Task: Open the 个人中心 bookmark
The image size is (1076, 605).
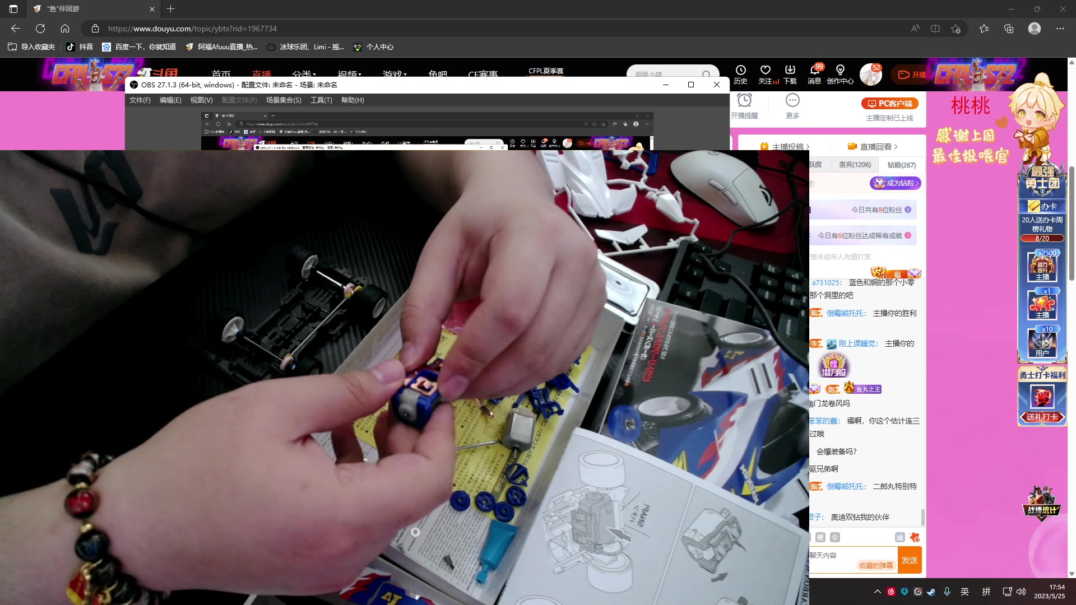Action: pos(373,47)
